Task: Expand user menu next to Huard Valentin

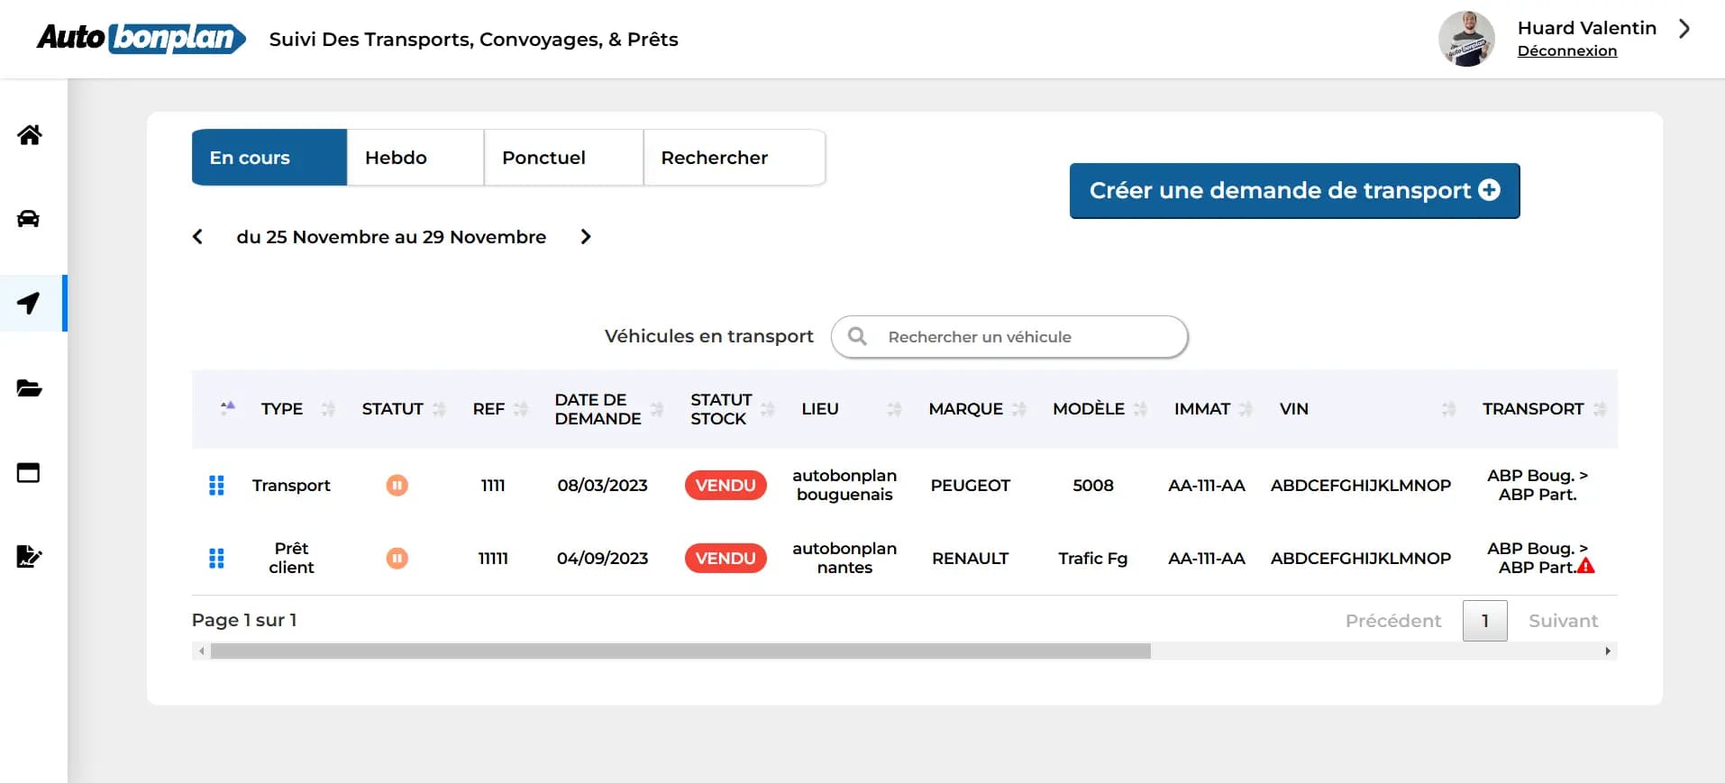Action: [1684, 29]
